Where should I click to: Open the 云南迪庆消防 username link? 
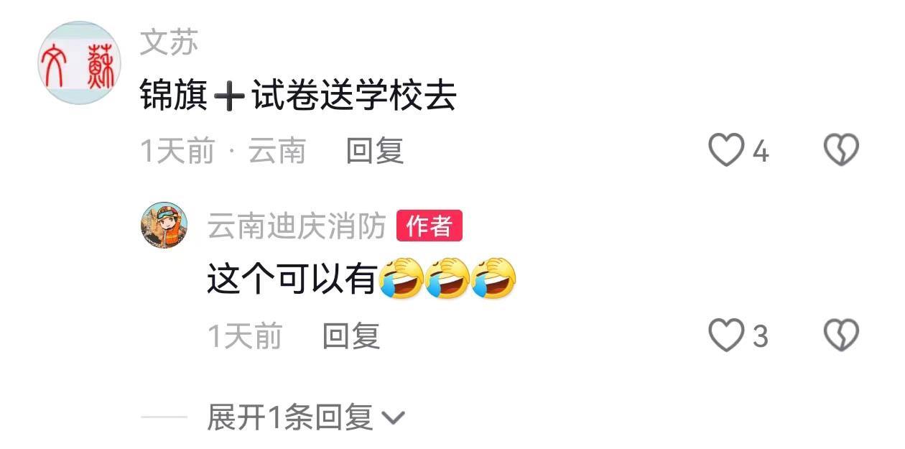click(x=297, y=226)
